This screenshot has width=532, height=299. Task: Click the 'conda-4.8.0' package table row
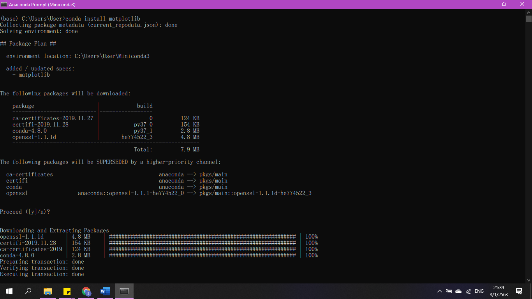click(x=106, y=131)
